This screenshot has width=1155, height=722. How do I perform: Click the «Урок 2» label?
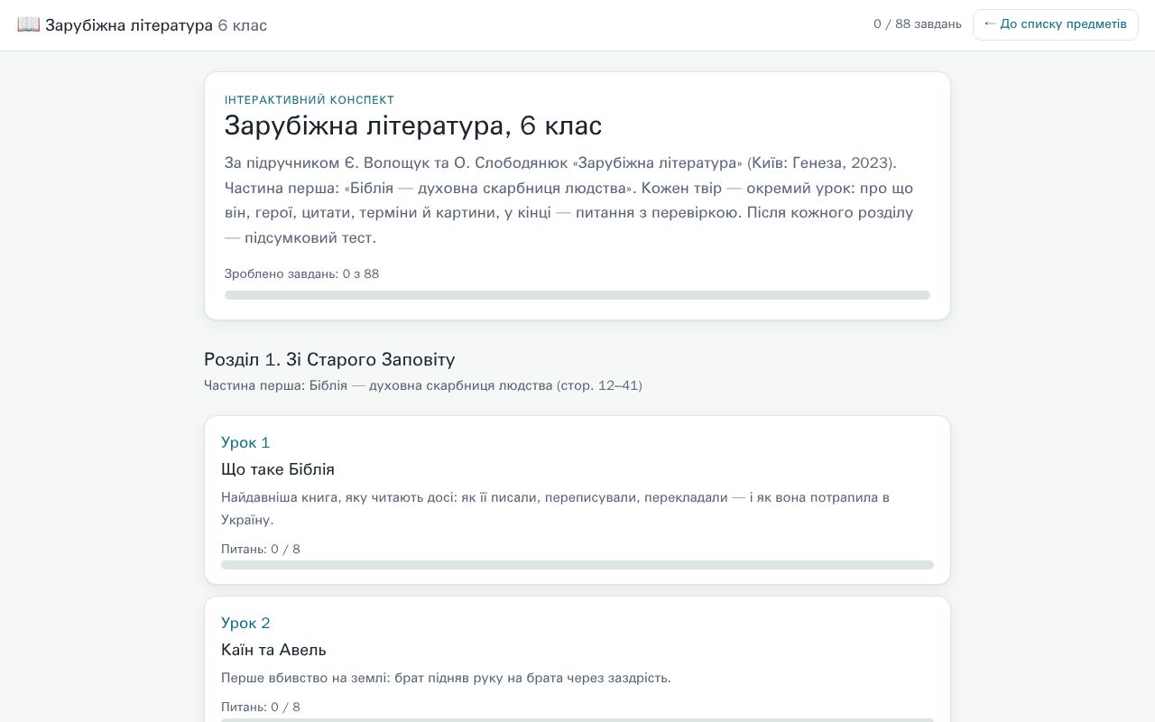coord(245,623)
